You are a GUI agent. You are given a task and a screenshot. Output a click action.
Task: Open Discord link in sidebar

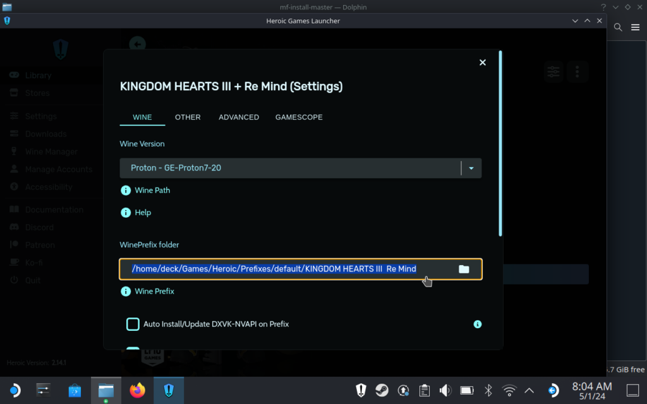[39, 227]
